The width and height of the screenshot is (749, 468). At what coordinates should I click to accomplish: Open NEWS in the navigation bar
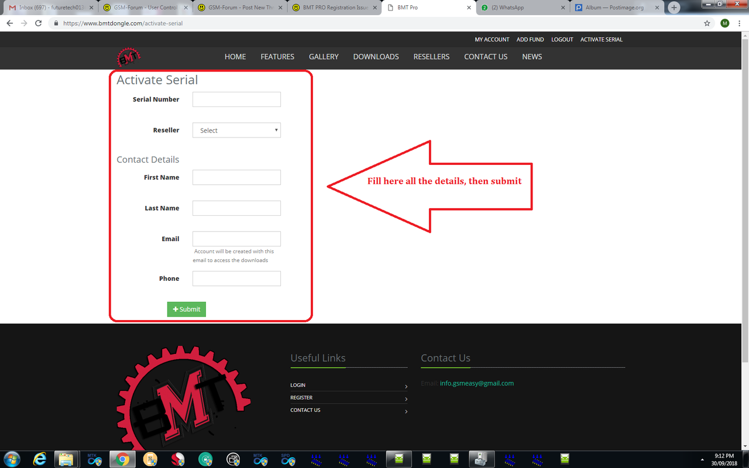pyautogui.click(x=532, y=57)
